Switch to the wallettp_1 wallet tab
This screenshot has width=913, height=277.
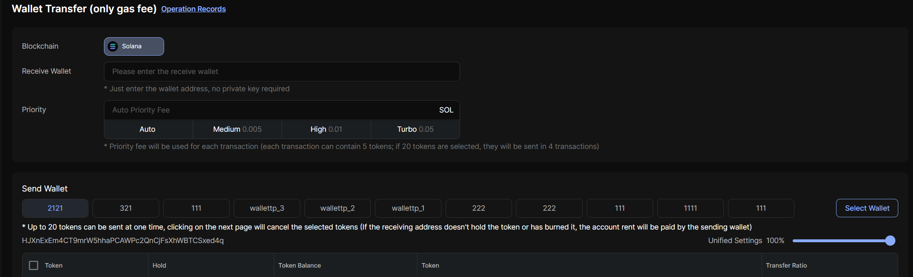[408, 208]
